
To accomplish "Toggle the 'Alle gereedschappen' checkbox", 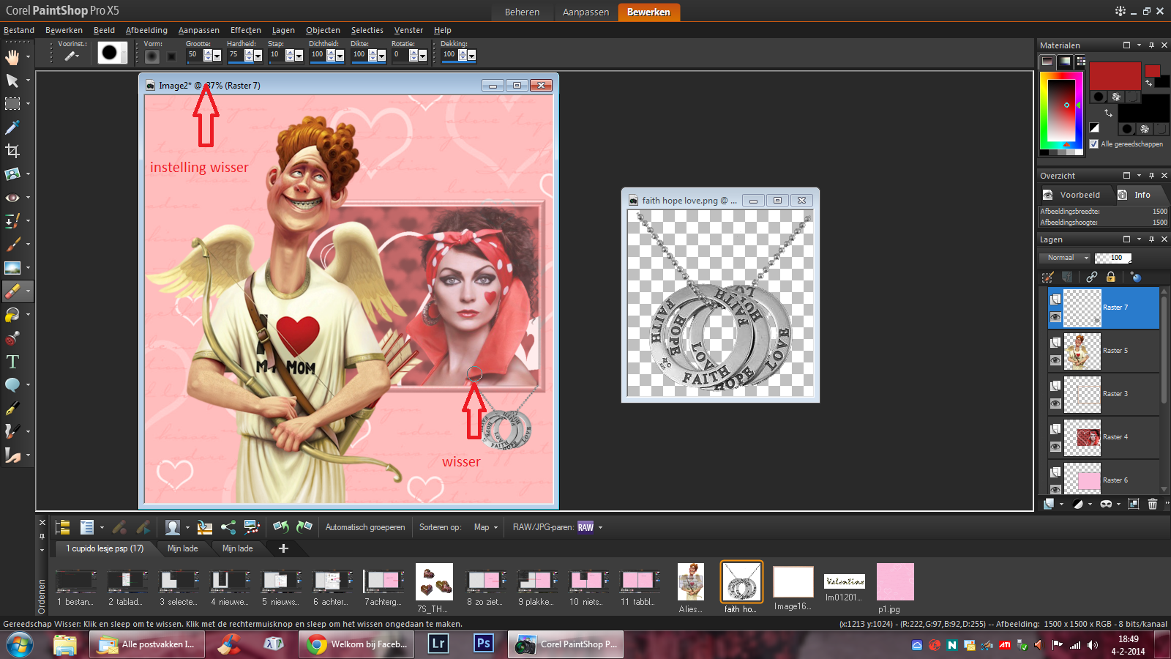I will (x=1093, y=144).
